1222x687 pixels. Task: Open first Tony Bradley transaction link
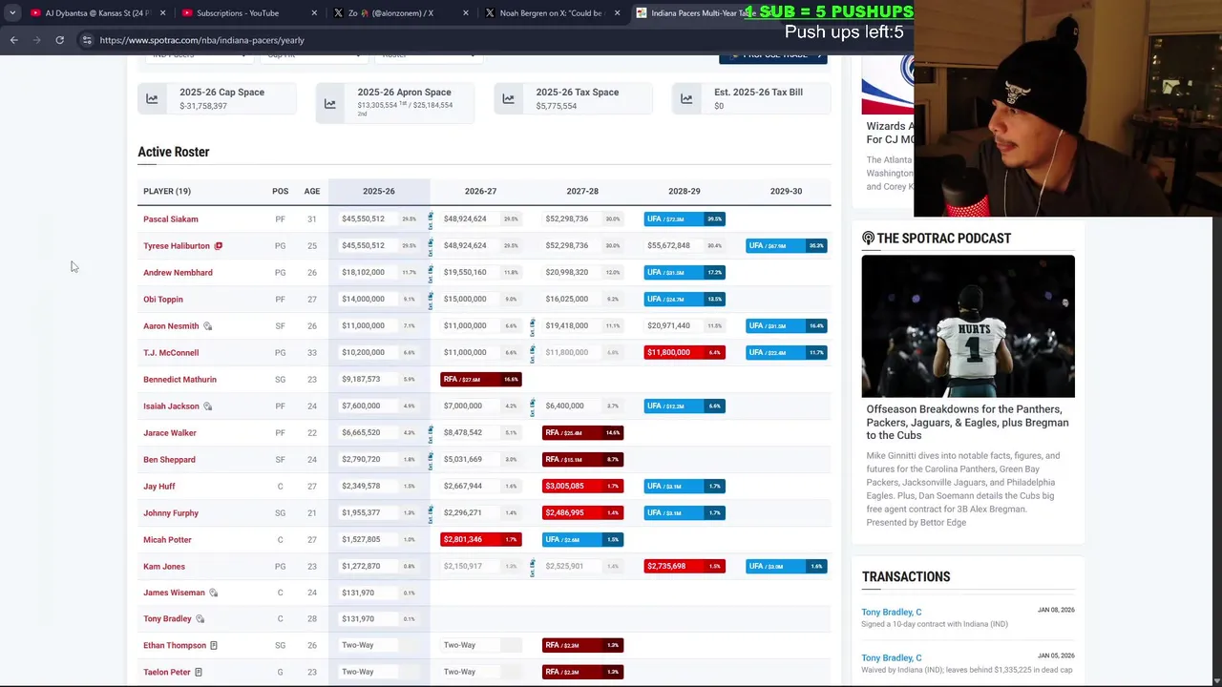[892, 613]
